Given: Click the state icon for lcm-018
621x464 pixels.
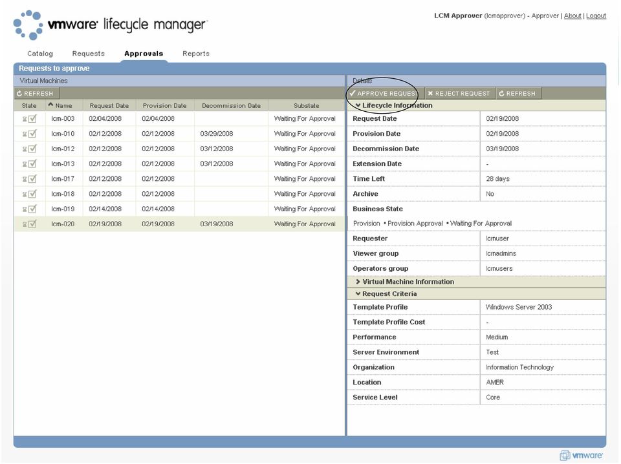Looking at the screenshot, I should (29, 194).
